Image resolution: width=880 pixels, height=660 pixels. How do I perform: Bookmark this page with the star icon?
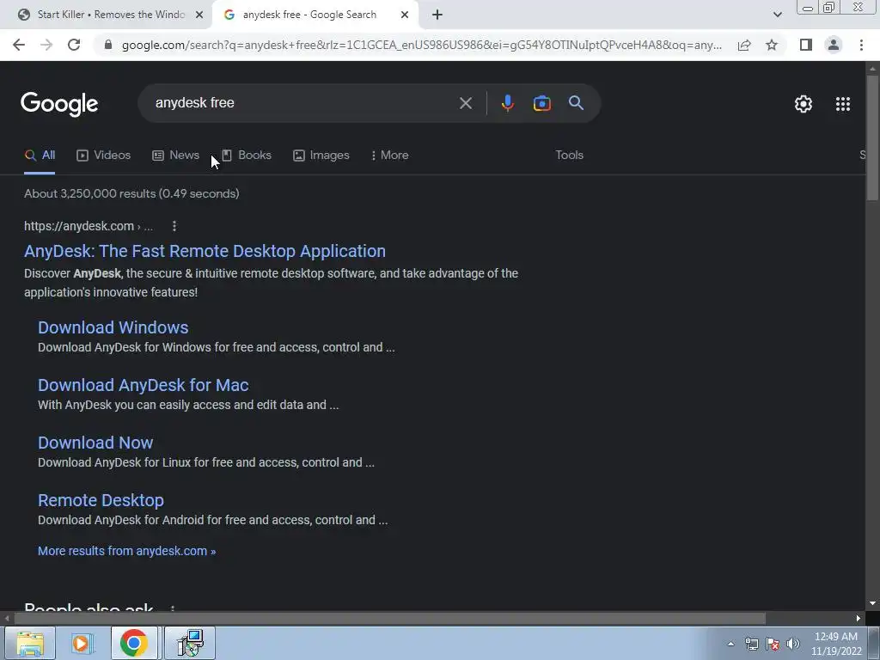click(x=772, y=45)
